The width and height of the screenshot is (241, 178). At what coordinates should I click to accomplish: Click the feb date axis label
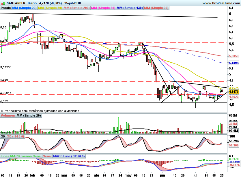pos(32,175)
